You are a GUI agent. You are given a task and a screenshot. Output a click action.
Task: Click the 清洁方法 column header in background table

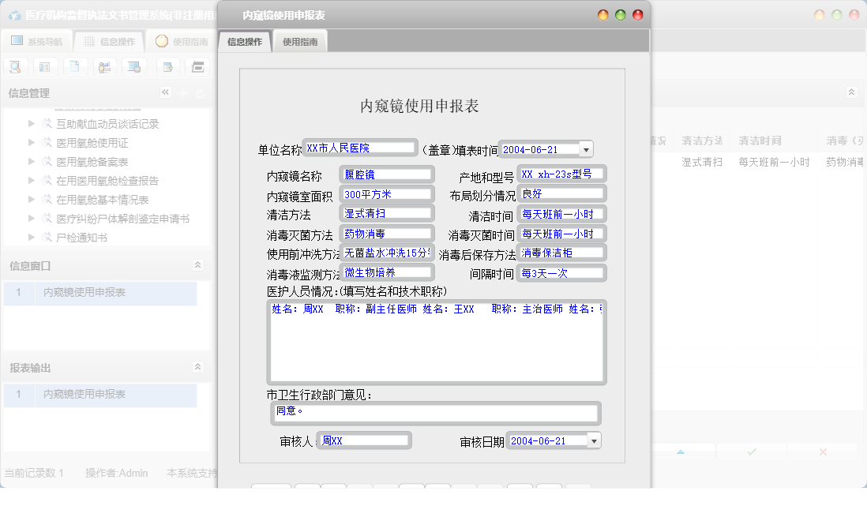pyautogui.click(x=702, y=141)
